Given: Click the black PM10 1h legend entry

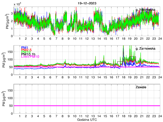Looking at the screenshot, I should 29,54.
